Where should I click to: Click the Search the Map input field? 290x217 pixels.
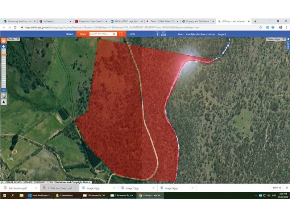coord(100,34)
